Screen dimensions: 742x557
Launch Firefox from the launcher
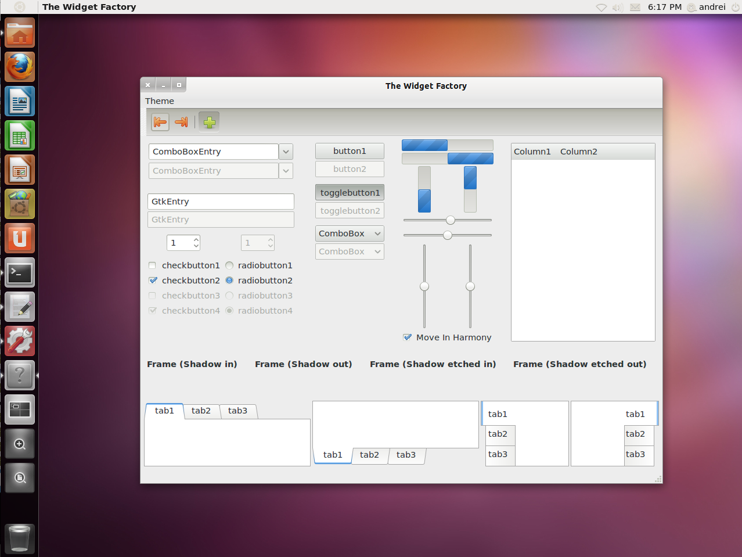[20, 67]
